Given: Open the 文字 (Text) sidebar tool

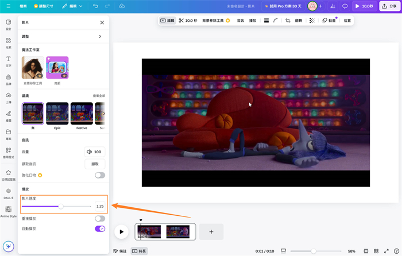Looking at the screenshot, I should pyautogui.click(x=8, y=61).
